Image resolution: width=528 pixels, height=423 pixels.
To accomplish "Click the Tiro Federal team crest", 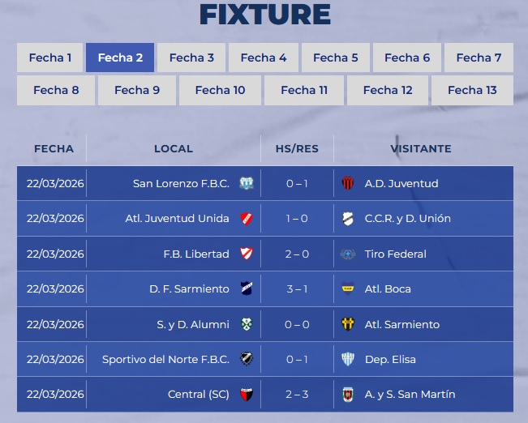I will tap(348, 254).
